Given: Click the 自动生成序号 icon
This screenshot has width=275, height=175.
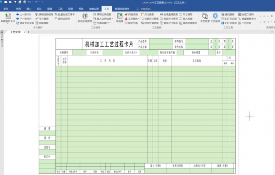Looking at the screenshot, I should [85, 16].
